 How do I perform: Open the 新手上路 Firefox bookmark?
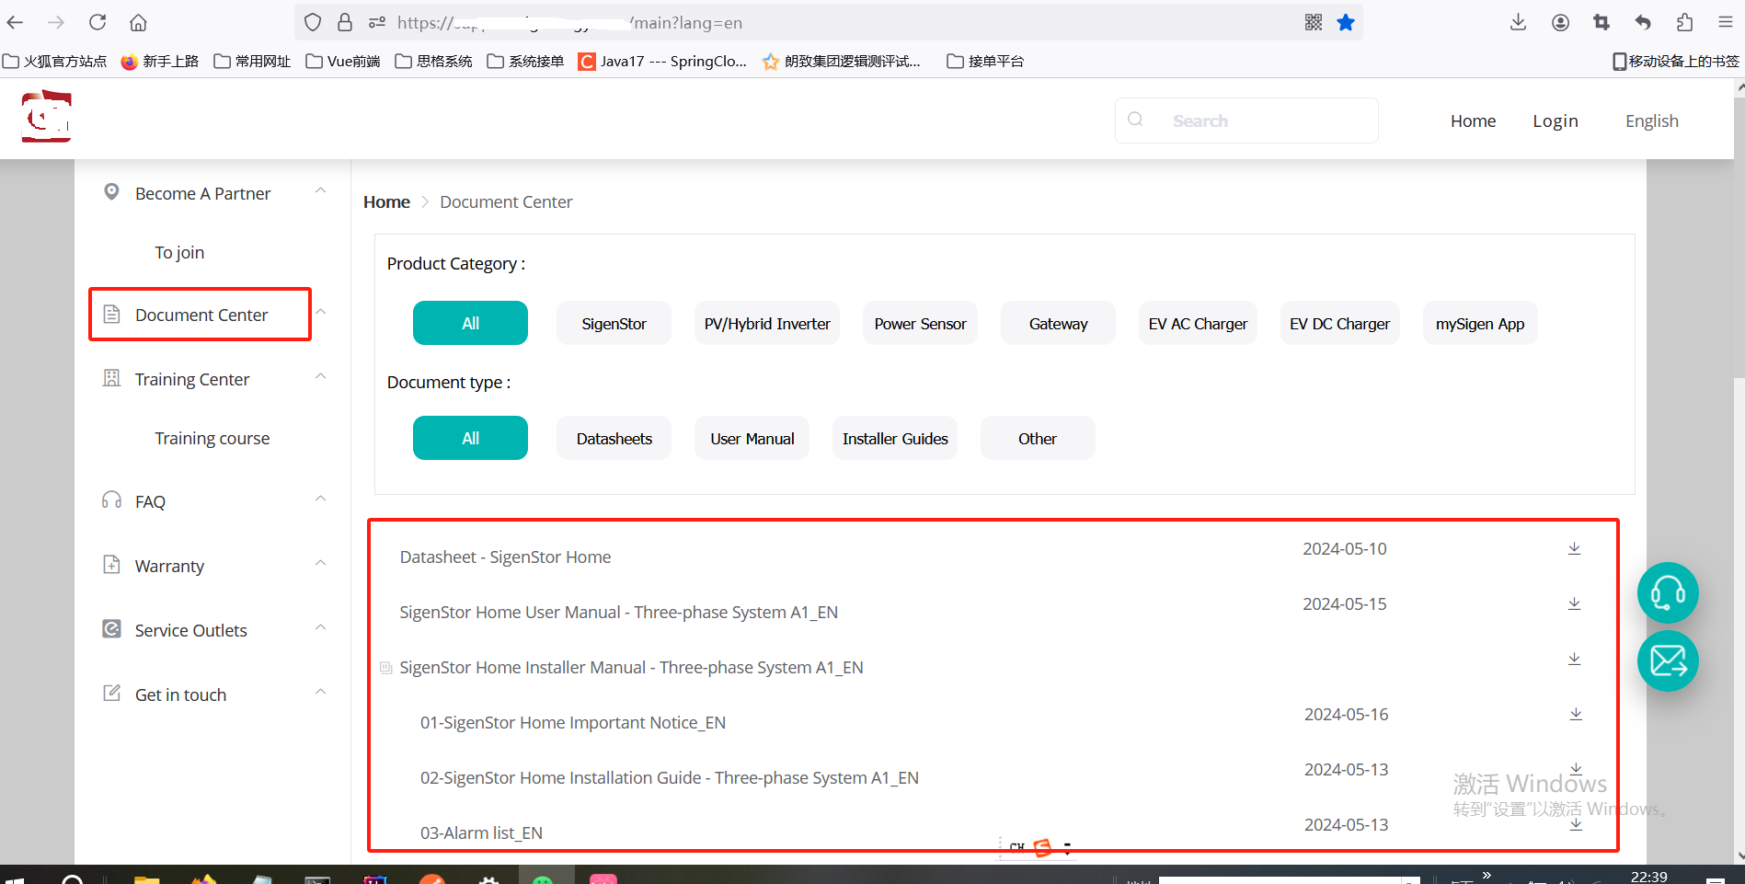160,61
